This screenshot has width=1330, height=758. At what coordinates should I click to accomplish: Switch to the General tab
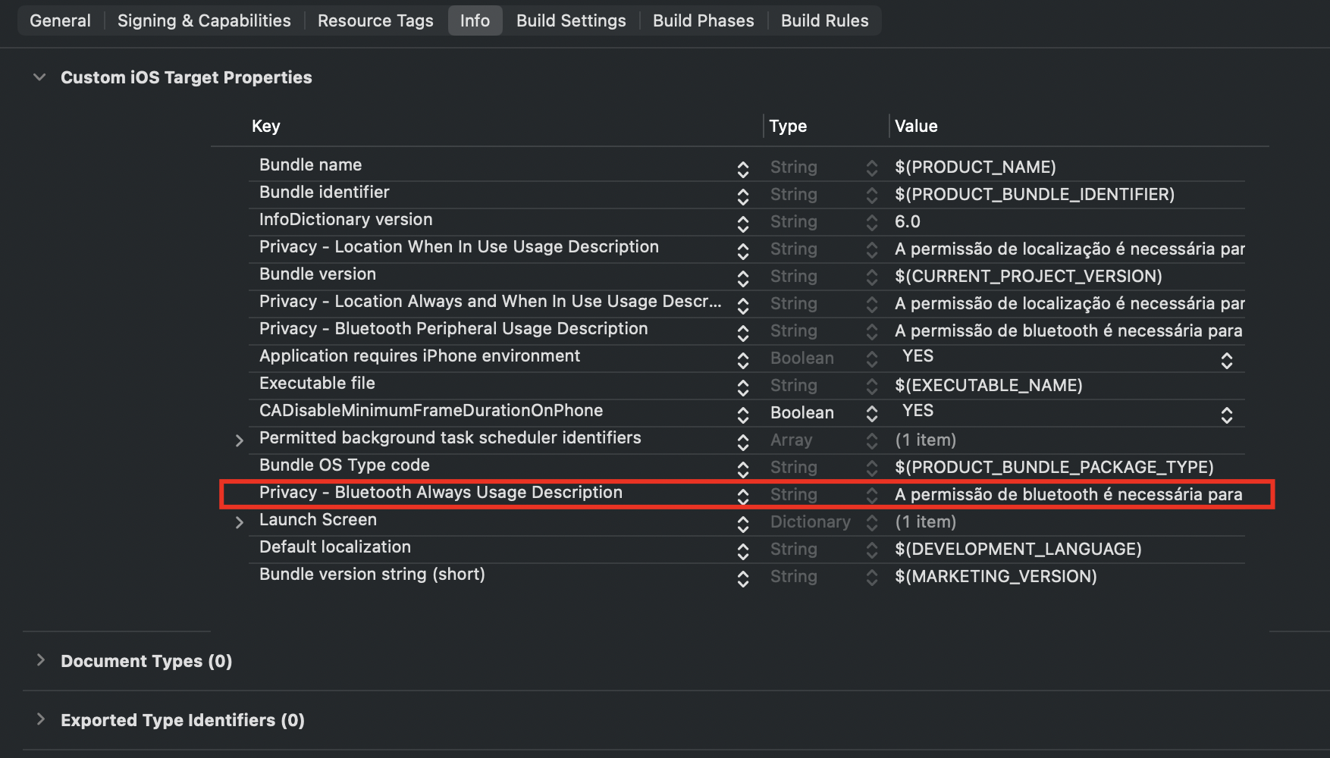[x=60, y=20]
